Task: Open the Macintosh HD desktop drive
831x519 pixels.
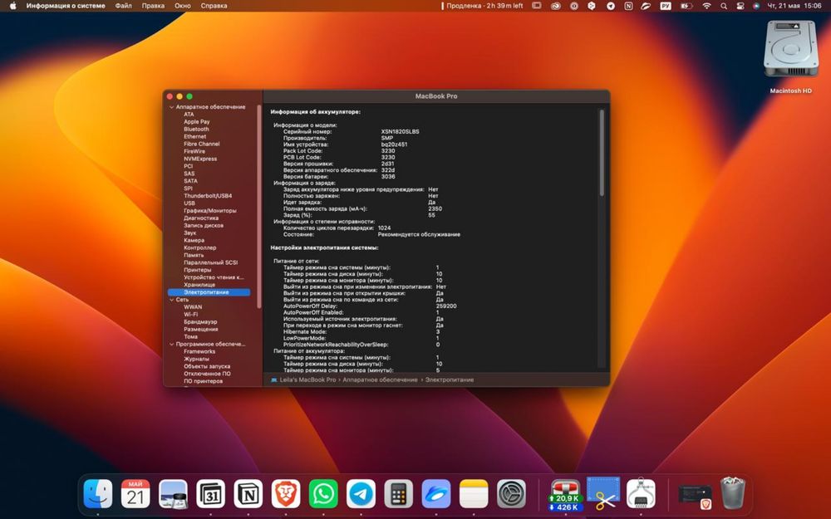Action: [x=791, y=57]
